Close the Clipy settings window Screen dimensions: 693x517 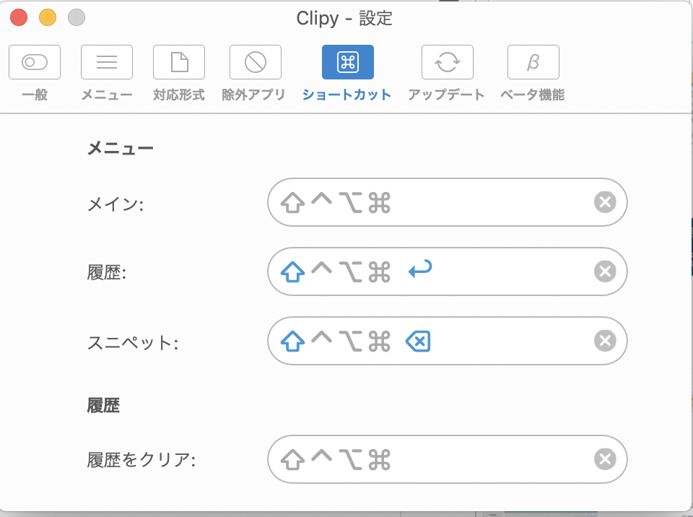click(x=19, y=17)
